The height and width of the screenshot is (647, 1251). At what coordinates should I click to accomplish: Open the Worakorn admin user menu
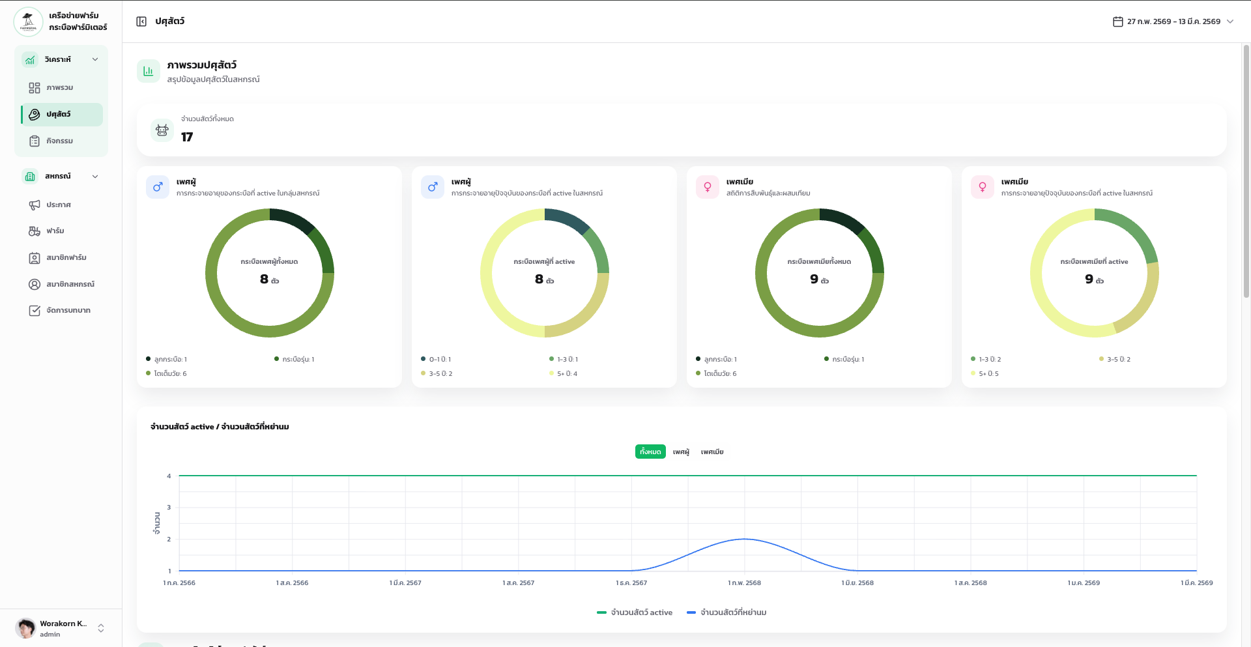[61, 628]
